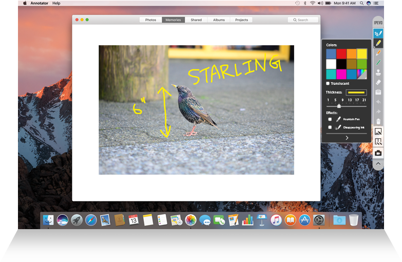Pick the red color swatch

[x=341, y=54]
